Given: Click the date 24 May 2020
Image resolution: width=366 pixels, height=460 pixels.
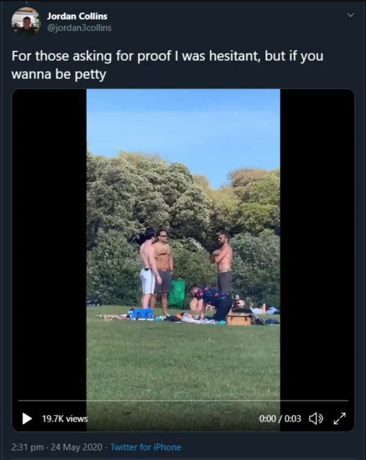Looking at the screenshot, I should point(76,447).
